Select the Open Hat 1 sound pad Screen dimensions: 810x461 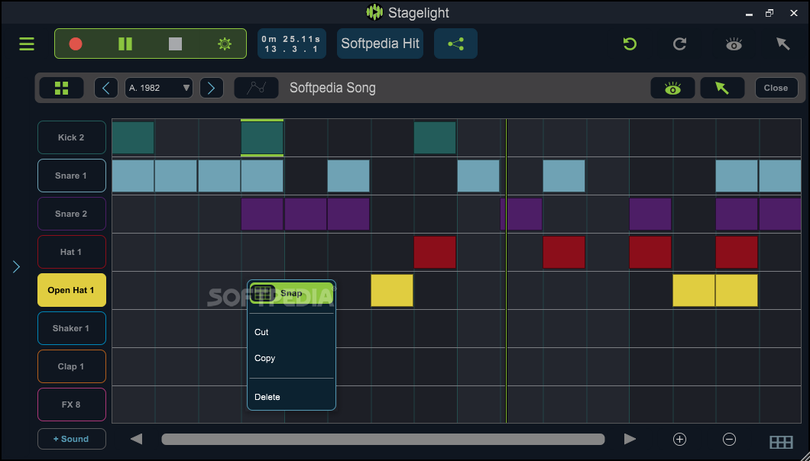[72, 290]
